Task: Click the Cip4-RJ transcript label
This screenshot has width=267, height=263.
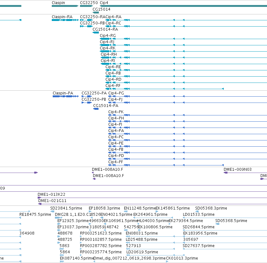Action: pos(107,42)
